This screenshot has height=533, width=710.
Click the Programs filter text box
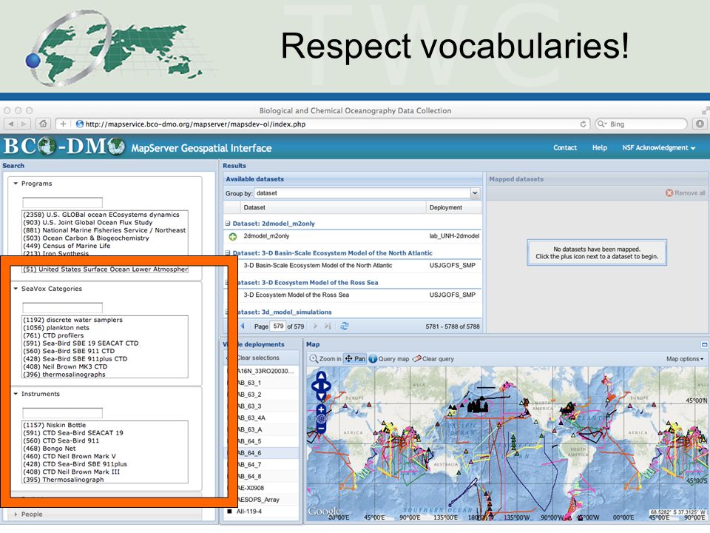(x=62, y=203)
